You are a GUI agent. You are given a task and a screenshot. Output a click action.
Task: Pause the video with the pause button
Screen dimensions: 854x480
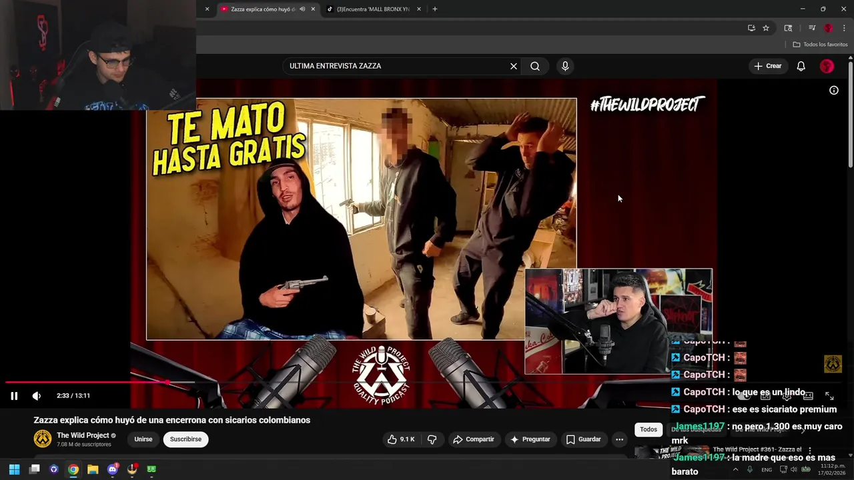click(x=14, y=395)
